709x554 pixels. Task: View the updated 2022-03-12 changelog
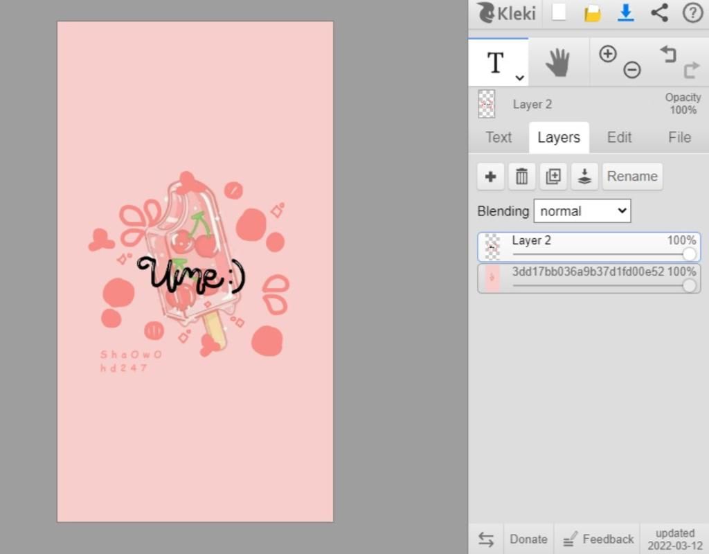coord(675,539)
